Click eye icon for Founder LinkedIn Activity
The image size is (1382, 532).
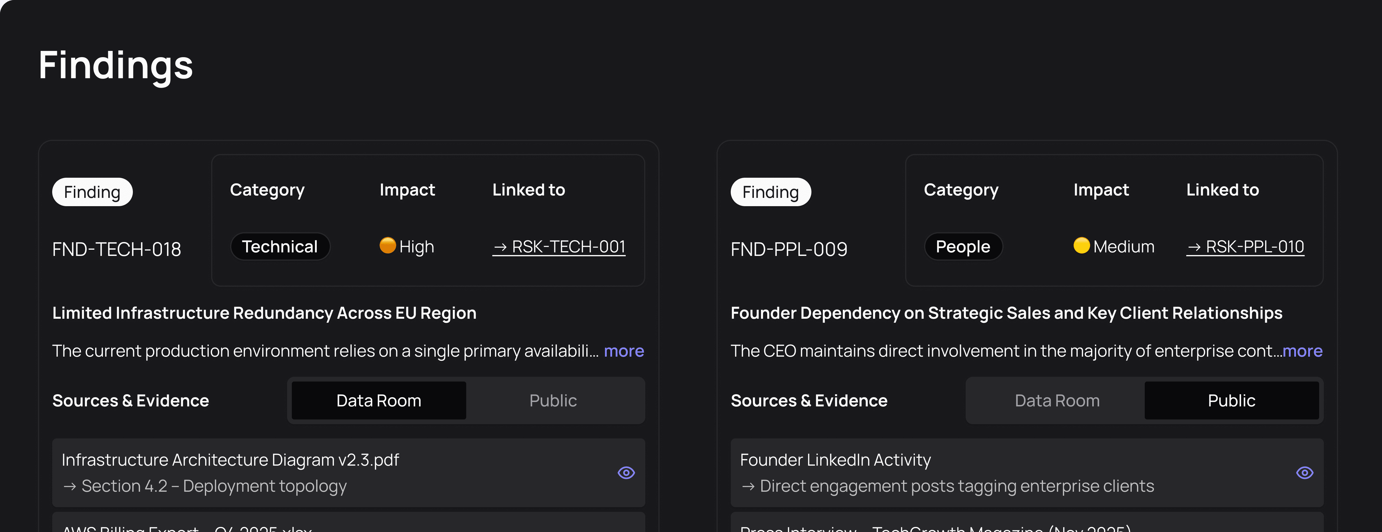coord(1304,472)
